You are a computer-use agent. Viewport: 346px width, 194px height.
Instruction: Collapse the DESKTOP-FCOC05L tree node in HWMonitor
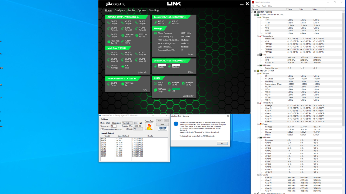click(x=252, y=12)
